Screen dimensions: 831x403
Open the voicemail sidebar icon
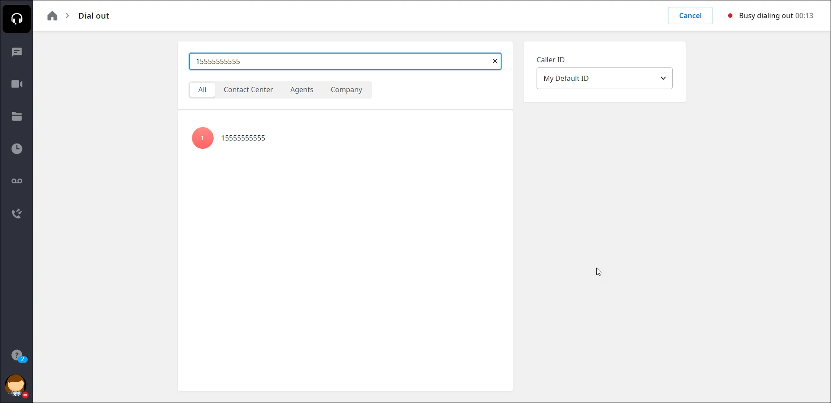click(x=16, y=181)
